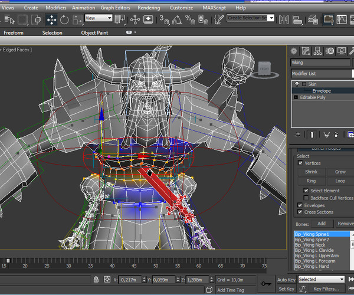The height and width of the screenshot is (295, 354).
Task: Open the Modifiers menu
Action: [x=56, y=8]
